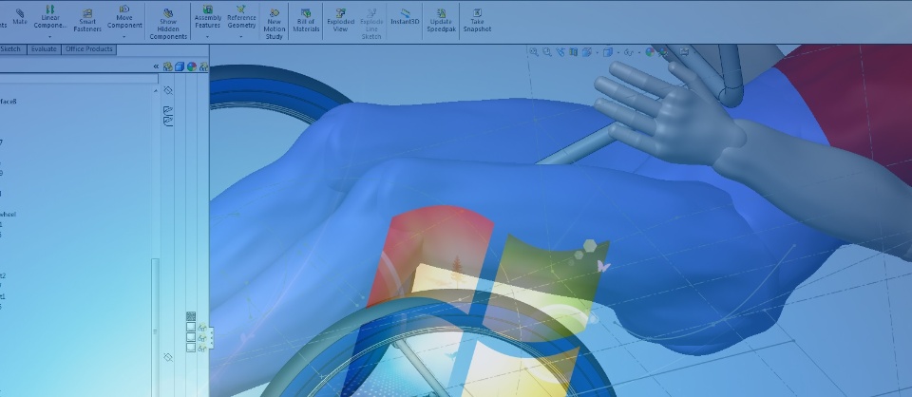This screenshot has width=912, height=397.
Task: Click Edit Appearance color ball
Action: tap(650, 51)
